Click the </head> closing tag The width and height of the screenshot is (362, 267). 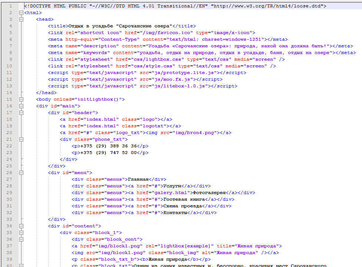click(46, 93)
